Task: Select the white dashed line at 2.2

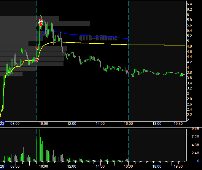Action: pyautogui.click(x=93, y=115)
